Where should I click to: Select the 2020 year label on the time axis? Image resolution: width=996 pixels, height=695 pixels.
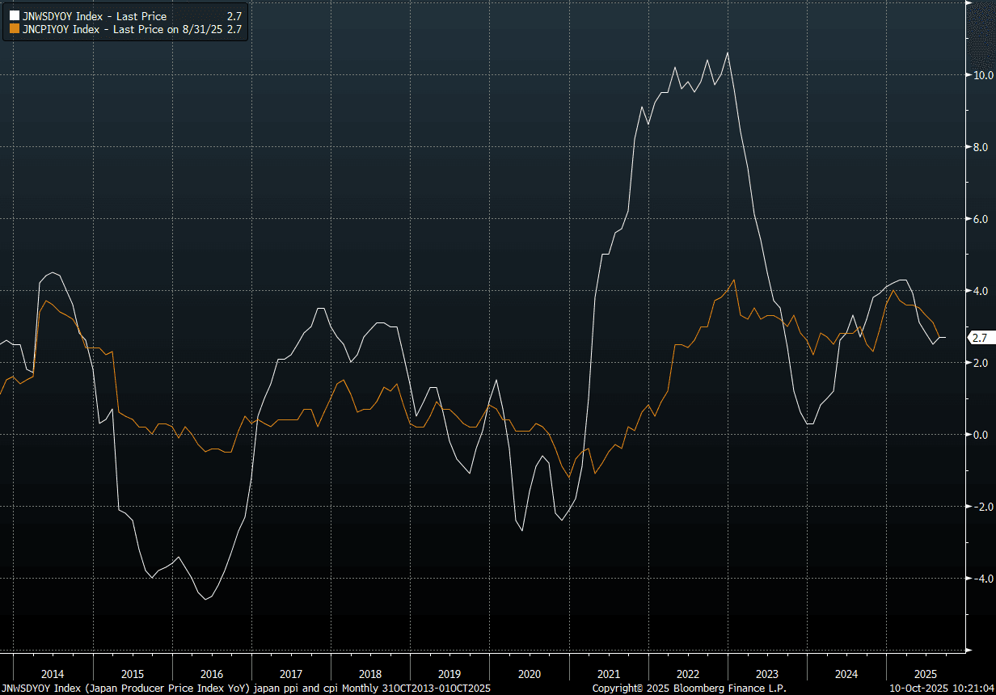pos(529,674)
